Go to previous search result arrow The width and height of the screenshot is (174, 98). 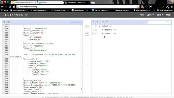point(169,22)
